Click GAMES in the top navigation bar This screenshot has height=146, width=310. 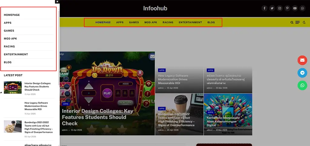tap(134, 22)
